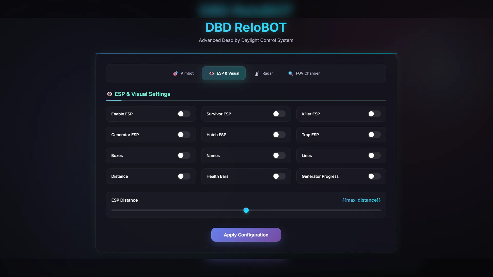Click the ESP Distance slider handle
This screenshot has height=277, width=493.
[x=246, y=210]
